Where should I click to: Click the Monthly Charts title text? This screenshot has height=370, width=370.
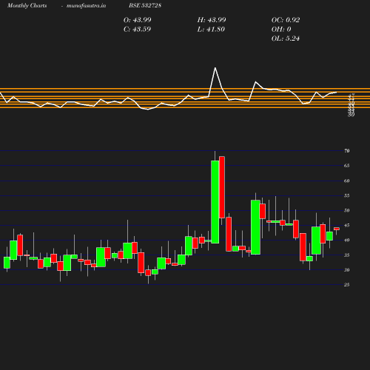coord(27,5)
